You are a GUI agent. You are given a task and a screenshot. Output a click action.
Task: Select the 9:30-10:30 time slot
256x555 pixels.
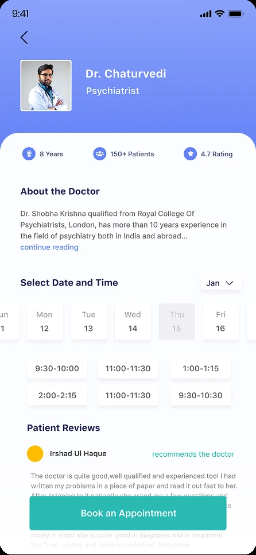(x=201, y=395)
